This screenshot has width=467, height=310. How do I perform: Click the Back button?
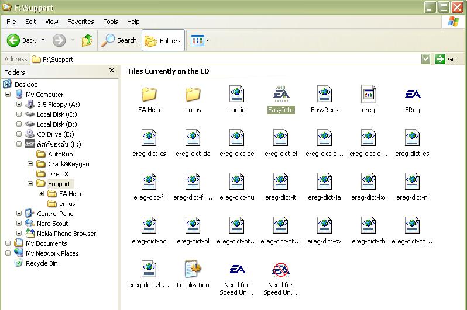[22, 40]
